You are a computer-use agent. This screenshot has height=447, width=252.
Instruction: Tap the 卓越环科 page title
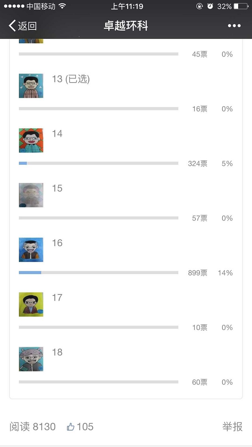coord(126,26)
